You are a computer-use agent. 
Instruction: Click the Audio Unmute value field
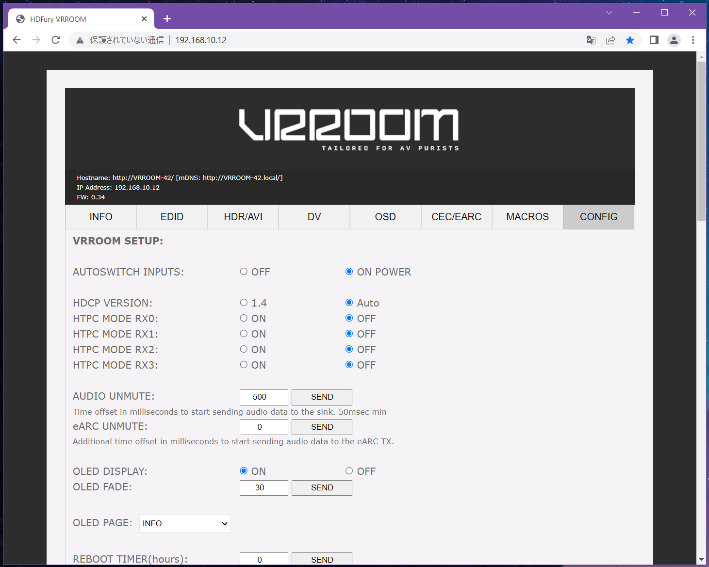point(264,397)
